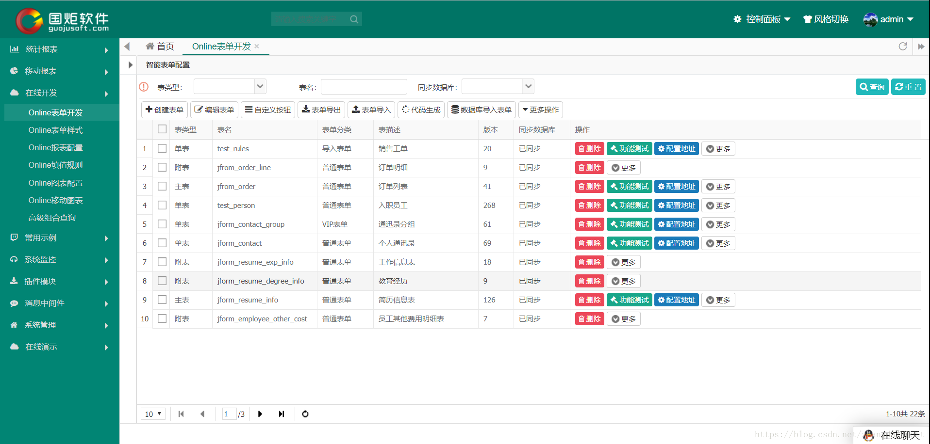Click 数据库导入表单 toolbar button
The height and width of the screenshot is (444, 930).
point(482,110)
